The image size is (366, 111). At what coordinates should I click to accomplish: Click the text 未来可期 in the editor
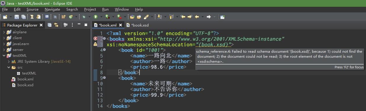[x=160, y=84]
